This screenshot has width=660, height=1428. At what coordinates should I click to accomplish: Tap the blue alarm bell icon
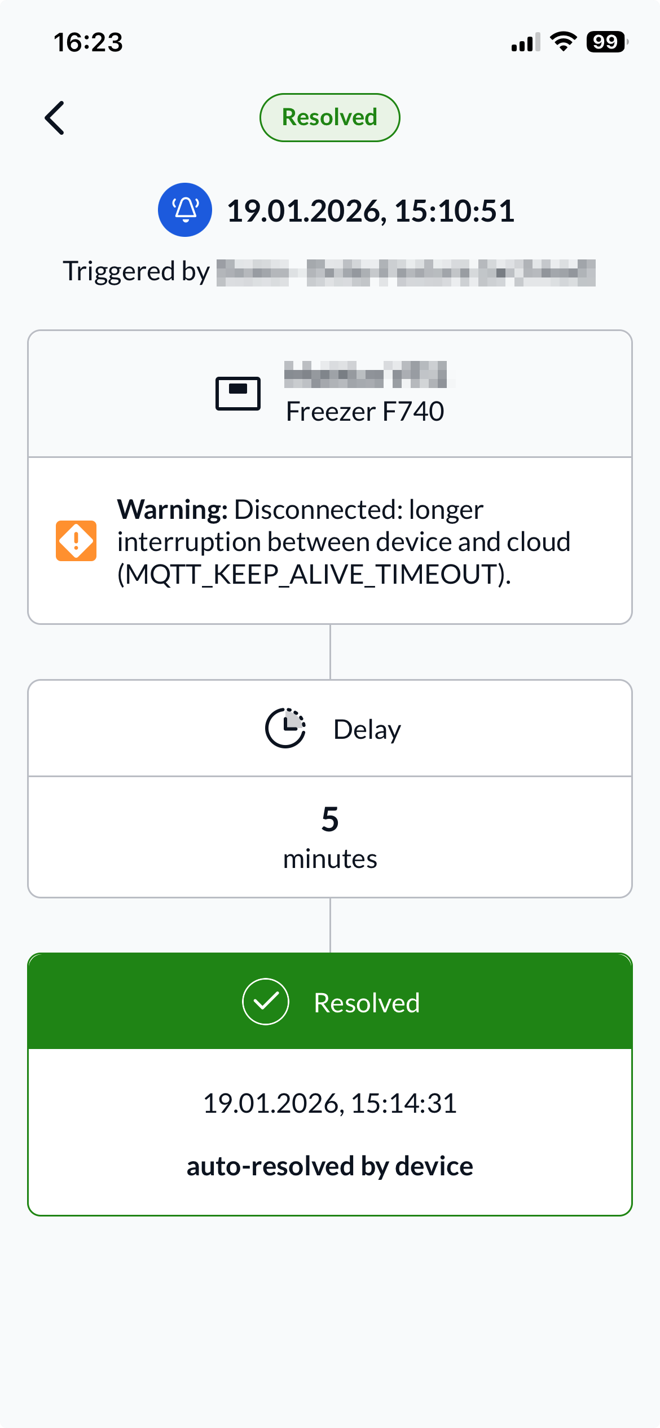coord(184,209)
